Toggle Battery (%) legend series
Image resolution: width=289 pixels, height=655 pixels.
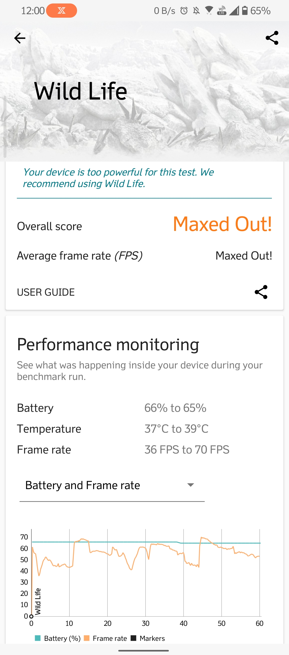coord(58,638)
